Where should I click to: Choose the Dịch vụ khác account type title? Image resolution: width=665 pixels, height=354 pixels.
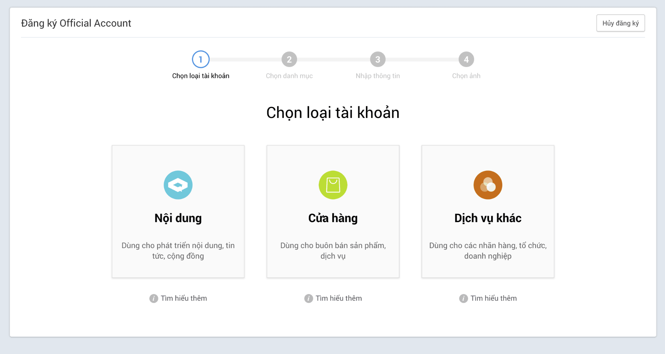point(488,218)
